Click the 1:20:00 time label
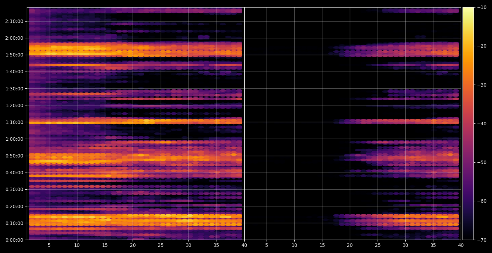Viewport: 492px width, 253px height. [x=14, y=105]
